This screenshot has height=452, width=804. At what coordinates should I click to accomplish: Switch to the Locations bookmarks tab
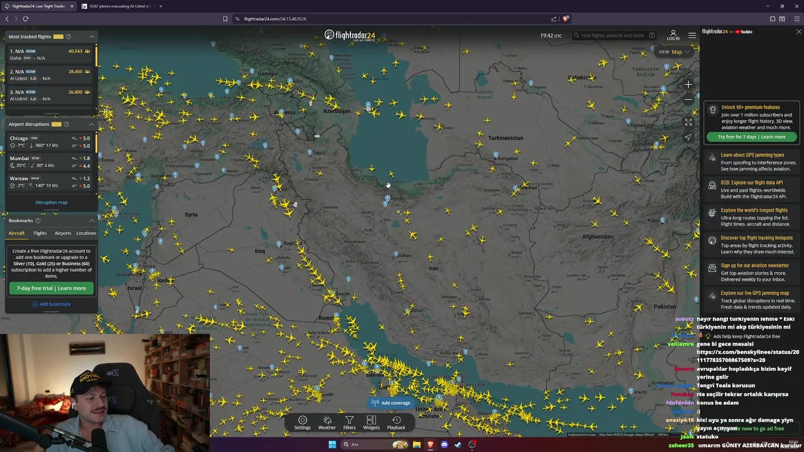86,234
